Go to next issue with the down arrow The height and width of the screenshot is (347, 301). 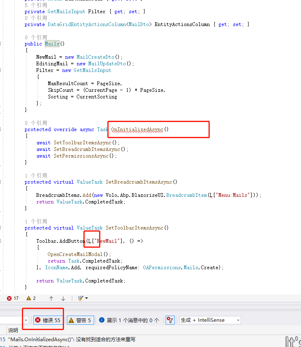(63, 298)
